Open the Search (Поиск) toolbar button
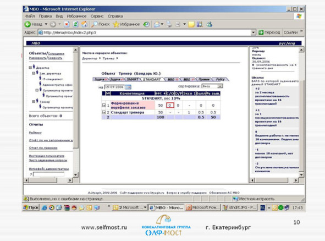Screen dimensions: 325x241 coord(101,24)
